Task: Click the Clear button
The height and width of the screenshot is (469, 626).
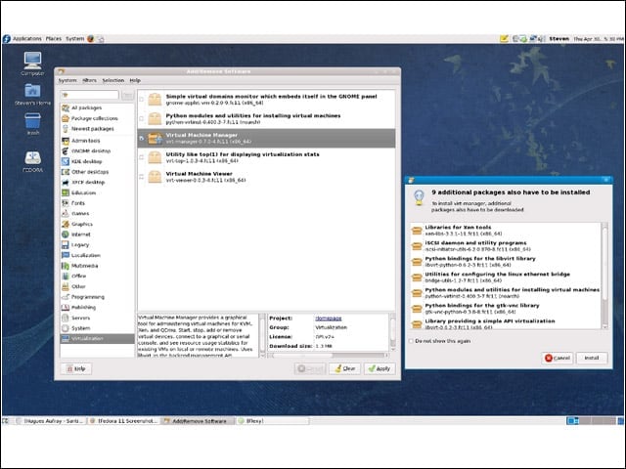Action: click(345, 369)
